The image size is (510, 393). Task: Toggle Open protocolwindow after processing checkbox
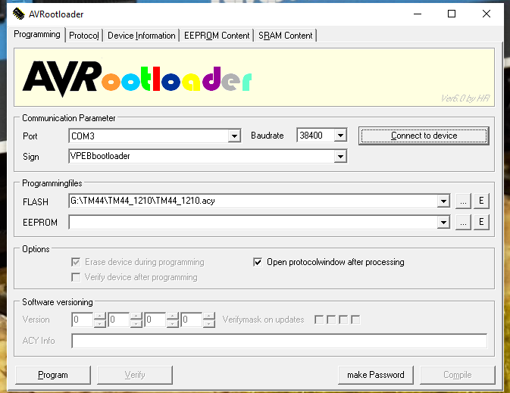[258, 262]
